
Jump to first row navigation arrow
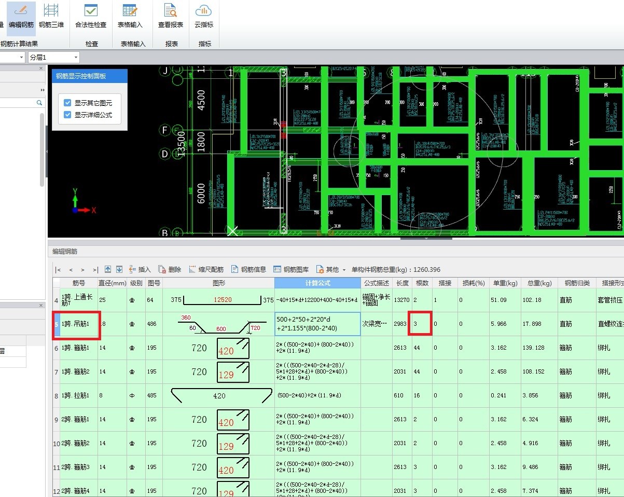coord(58,269)
